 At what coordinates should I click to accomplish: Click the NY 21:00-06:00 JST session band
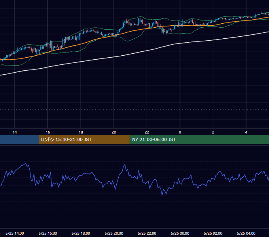click(199, 139)
